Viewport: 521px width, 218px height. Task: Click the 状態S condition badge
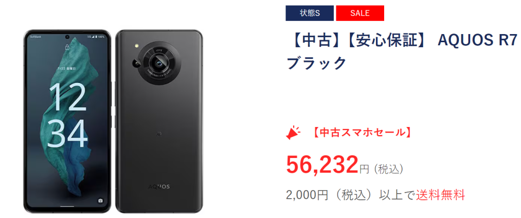tap(309, 13)
